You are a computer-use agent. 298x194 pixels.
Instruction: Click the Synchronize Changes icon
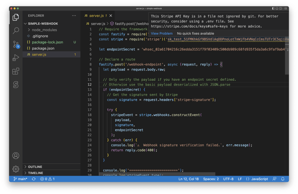pyautogui.click(x=34, y=179)
